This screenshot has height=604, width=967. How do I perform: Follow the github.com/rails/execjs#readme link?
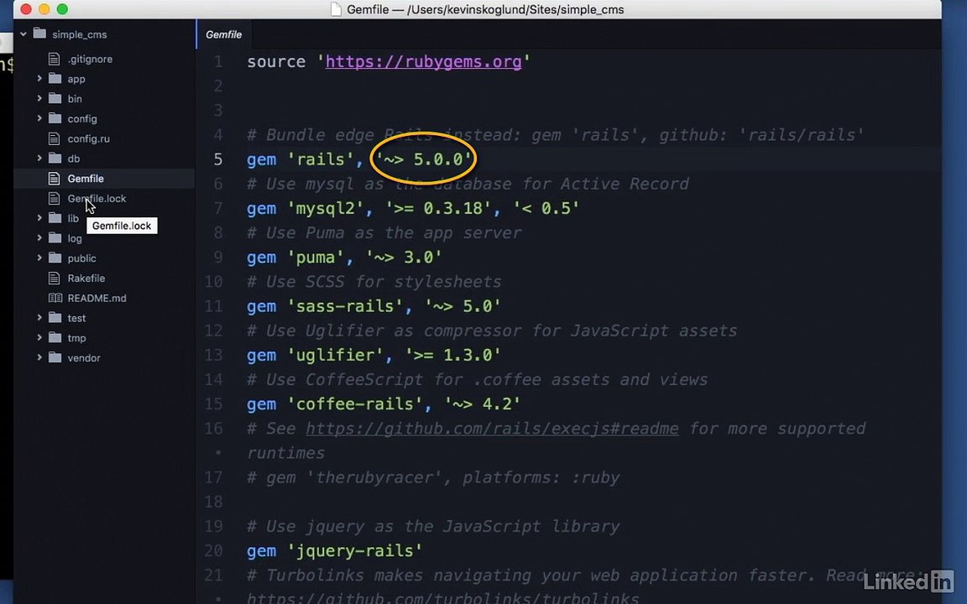click(x=492, y=429)
